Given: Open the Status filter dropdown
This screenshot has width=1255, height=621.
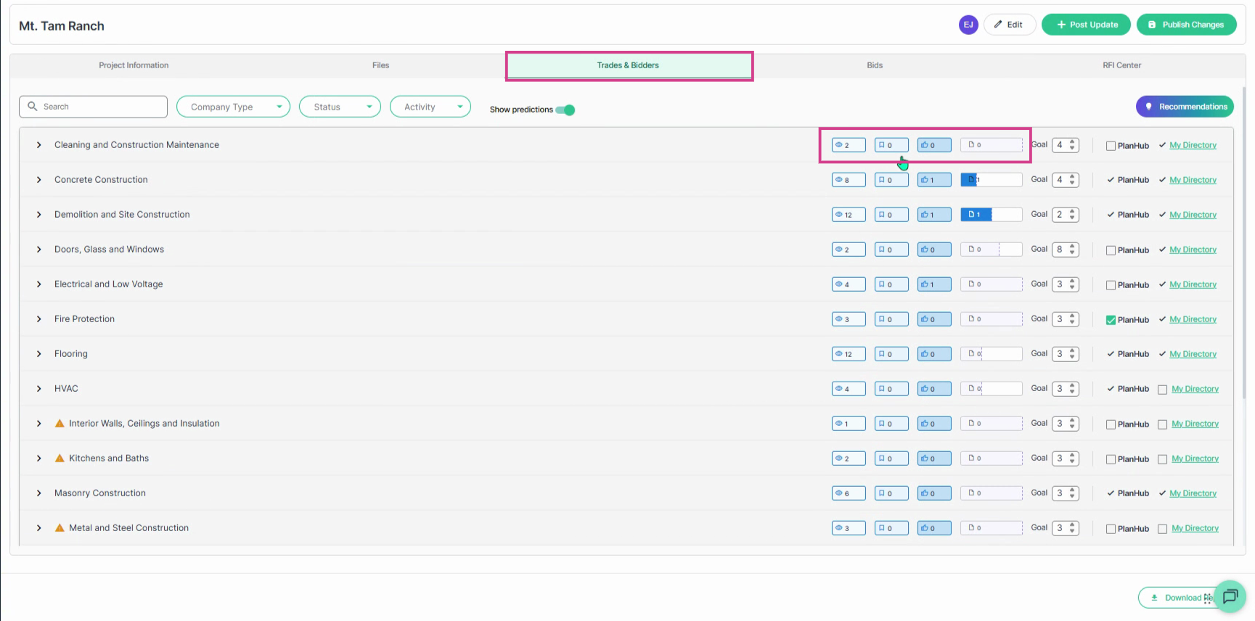Looking at the screenshot, I should pyautogui.click(x=340, y=107).
